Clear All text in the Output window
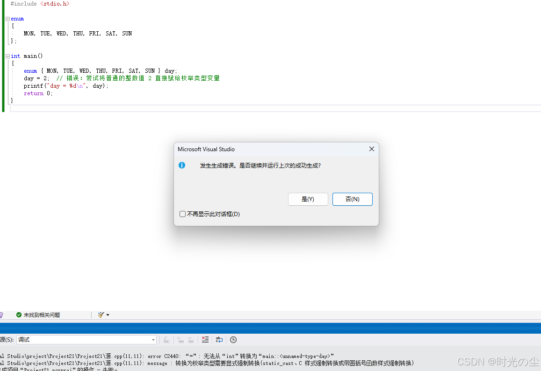This screenshot has height=371, width=541. 205,340
